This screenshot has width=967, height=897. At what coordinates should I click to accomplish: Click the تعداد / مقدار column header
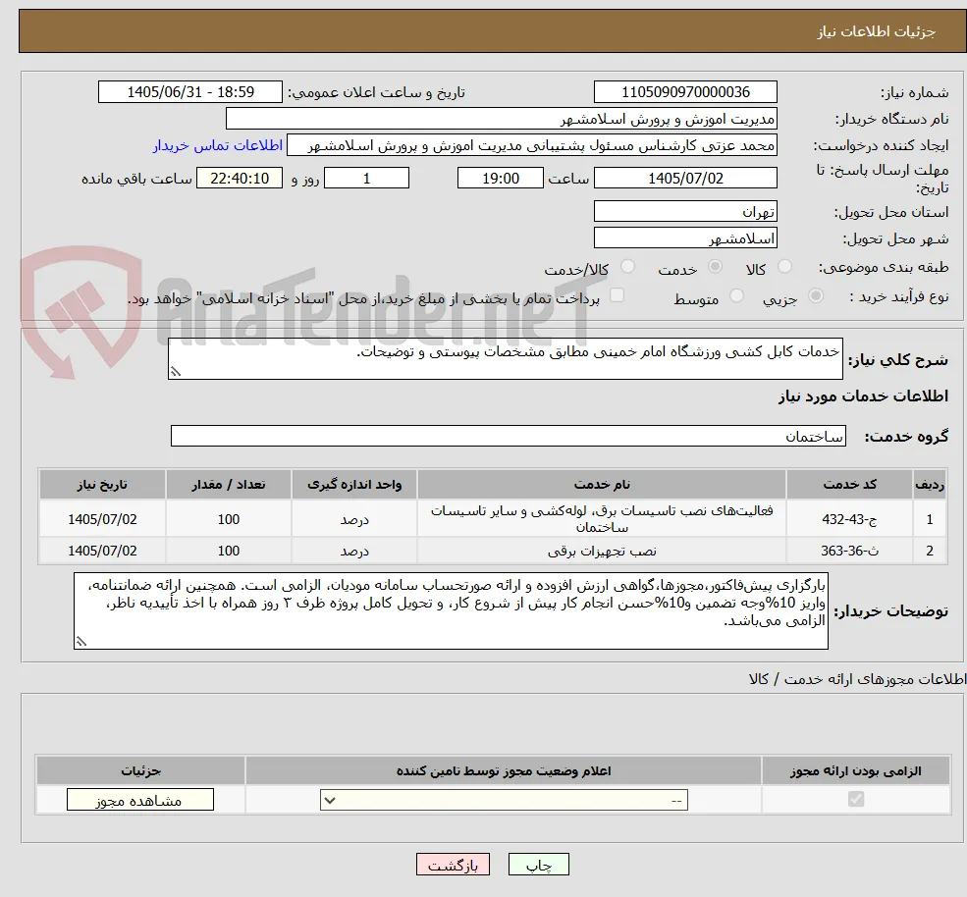(228, 485)
